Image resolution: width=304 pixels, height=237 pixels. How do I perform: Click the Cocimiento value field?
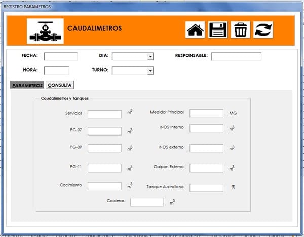(x=104, y=186)
